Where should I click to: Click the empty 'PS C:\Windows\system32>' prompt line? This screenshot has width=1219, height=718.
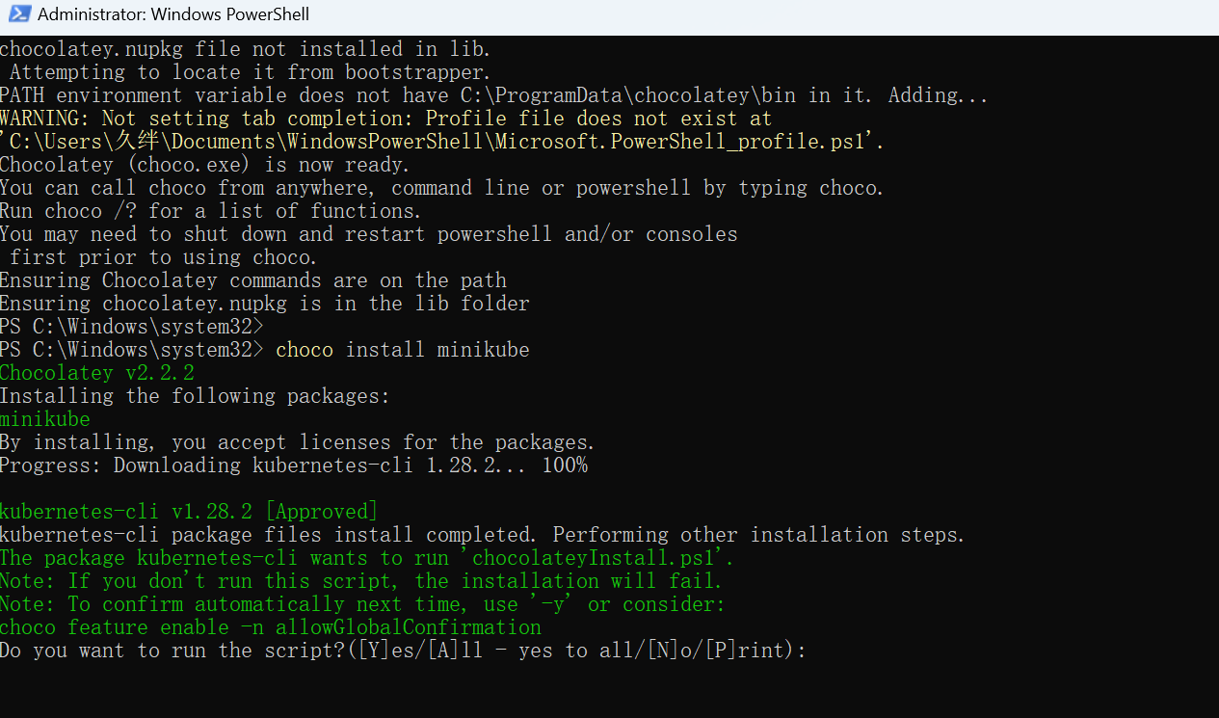[132, 327]
